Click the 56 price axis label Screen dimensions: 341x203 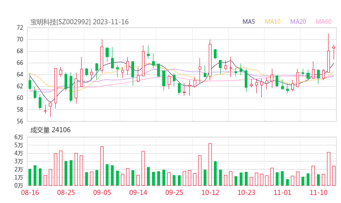pos(20,121)
